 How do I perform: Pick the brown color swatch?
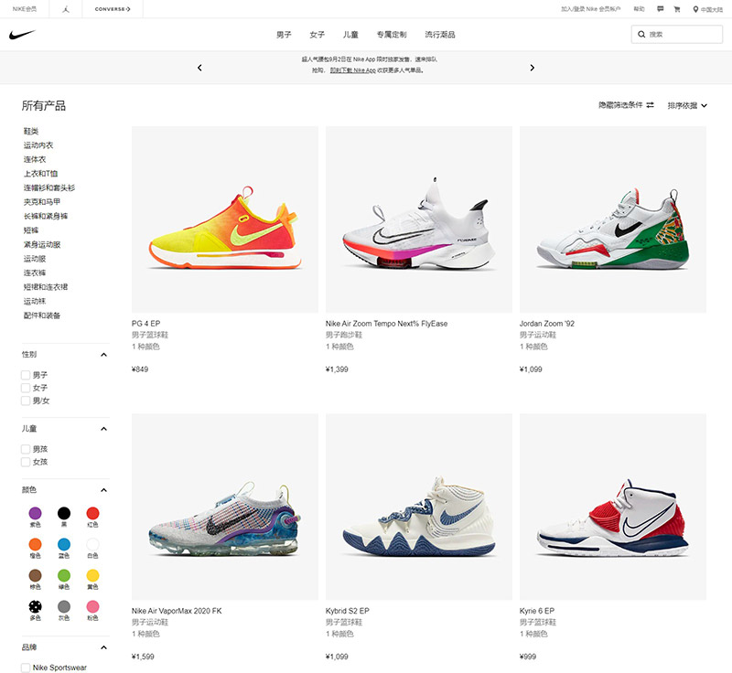tap(35, 575)
